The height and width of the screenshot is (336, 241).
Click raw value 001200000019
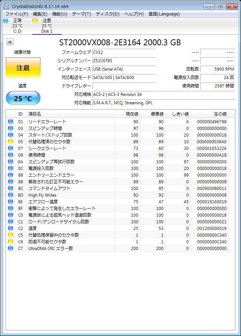212,229
